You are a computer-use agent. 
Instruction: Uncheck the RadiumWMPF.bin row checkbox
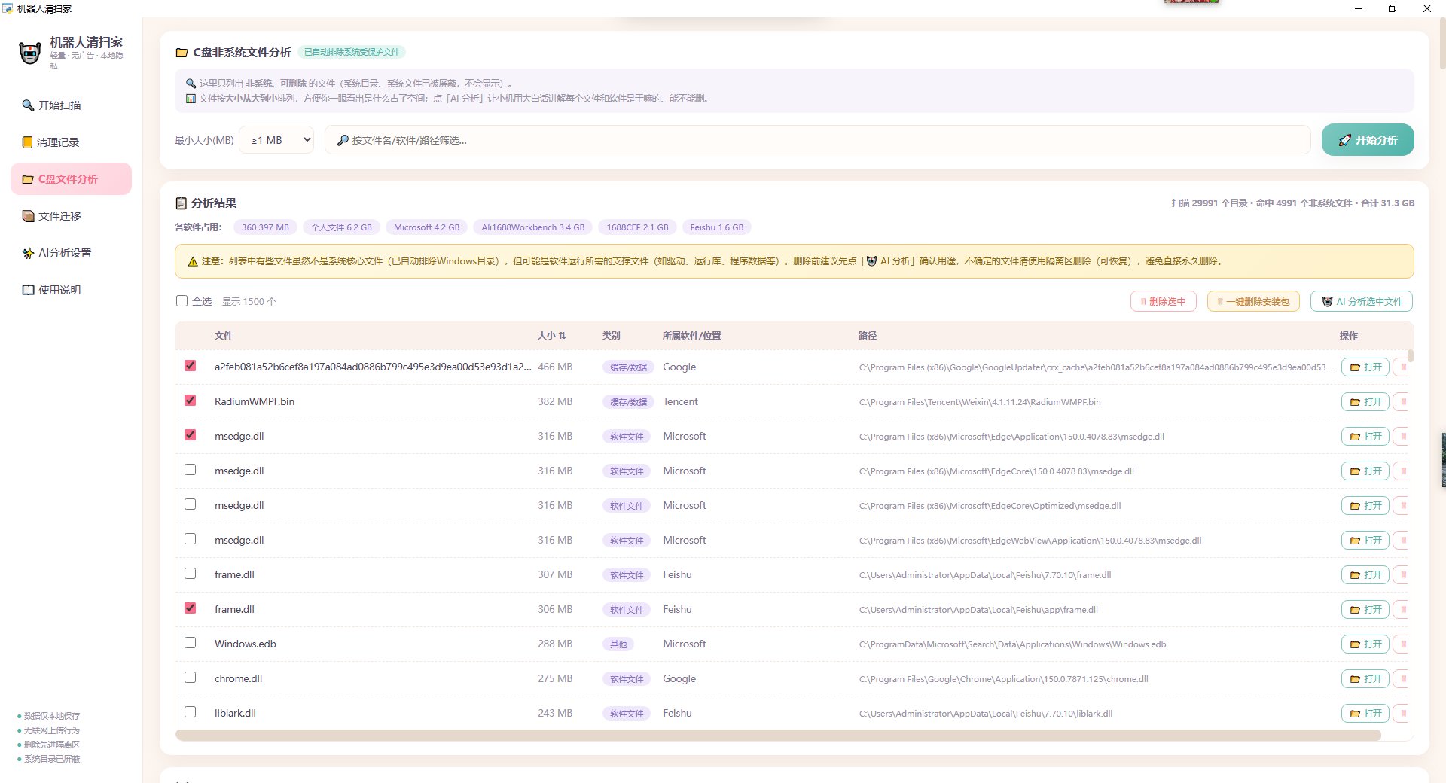click(x=190, y=401)
